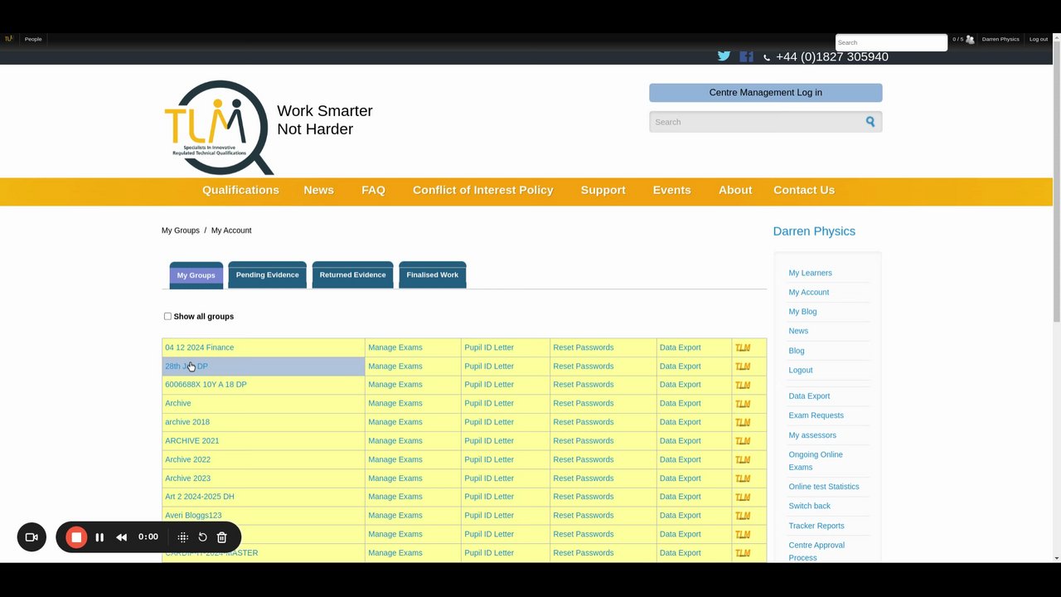
Task: Click Darren Physics in the top admin bar
Action: tap(1000, 39)
